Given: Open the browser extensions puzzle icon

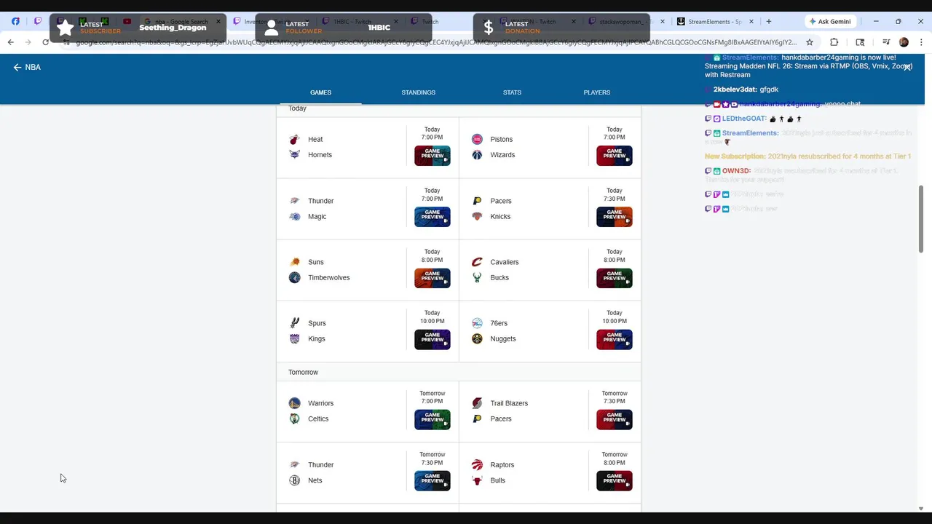Looking at the screenshot, I should click(x=834, y=42).
